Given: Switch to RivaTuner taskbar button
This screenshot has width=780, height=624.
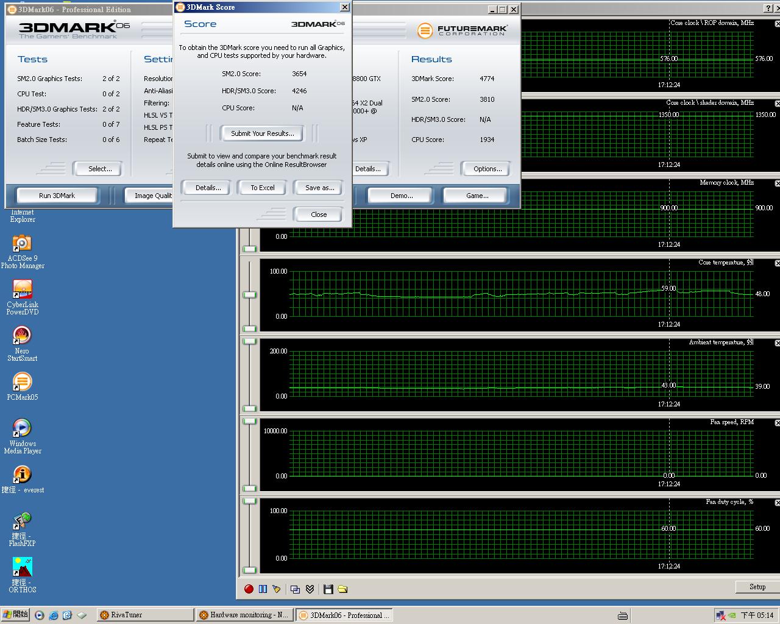Looking at the screenshot, I should [x=145, y=615].
